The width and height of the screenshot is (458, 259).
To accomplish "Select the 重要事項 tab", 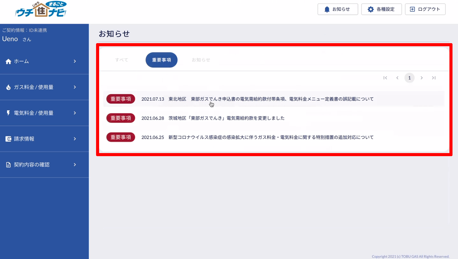I will 161,60.
